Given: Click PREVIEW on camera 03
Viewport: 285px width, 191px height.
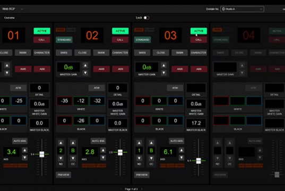Looking at the screenshot, I should click(x=142, y=175).
